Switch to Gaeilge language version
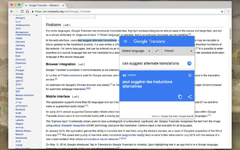 tap(19, 74)
